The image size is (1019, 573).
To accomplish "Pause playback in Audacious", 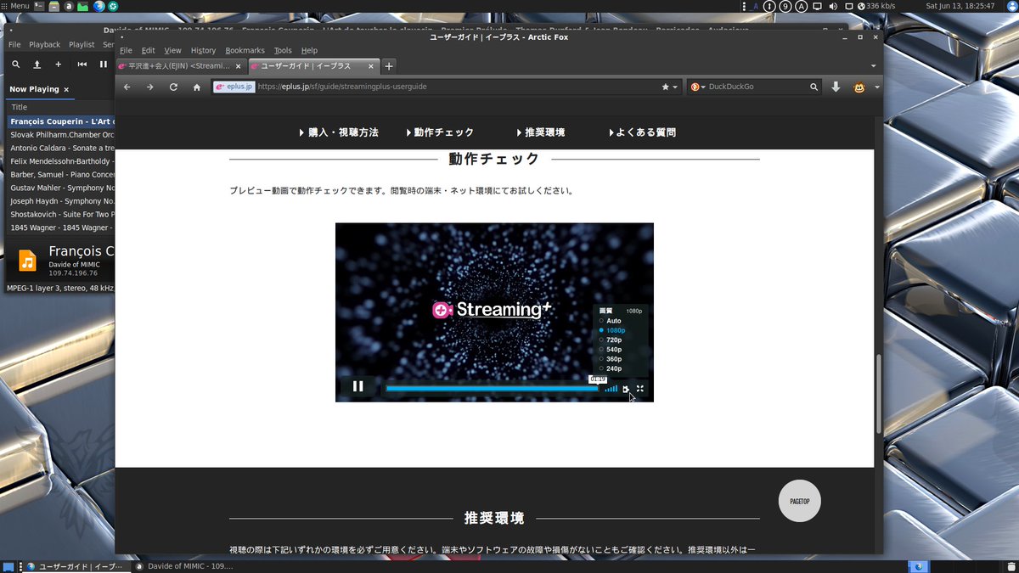I will 104,65.
